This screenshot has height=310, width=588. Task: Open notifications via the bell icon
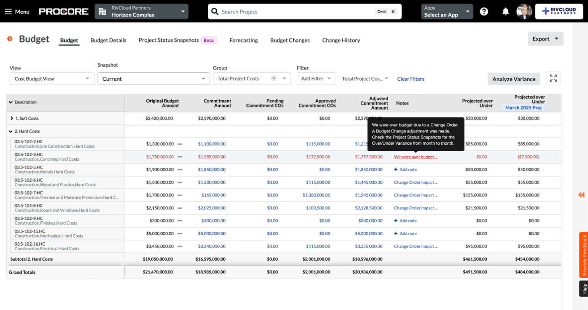click(x=505, y=11)
